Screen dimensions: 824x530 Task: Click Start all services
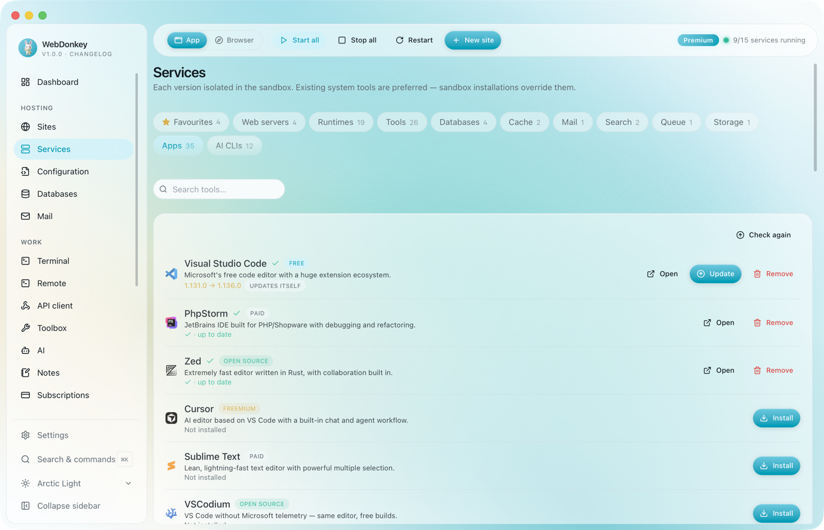(300, 40)
